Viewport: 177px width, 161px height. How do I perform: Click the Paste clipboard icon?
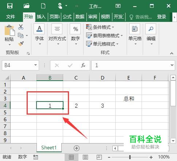[x=9, y=30]
